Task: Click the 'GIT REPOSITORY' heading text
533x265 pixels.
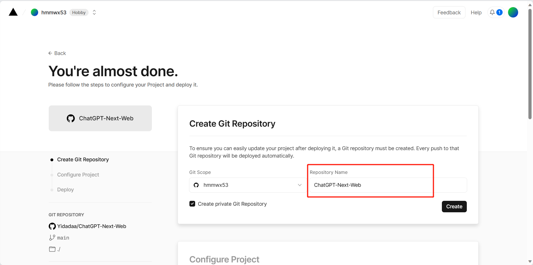Action: (66, 215)
